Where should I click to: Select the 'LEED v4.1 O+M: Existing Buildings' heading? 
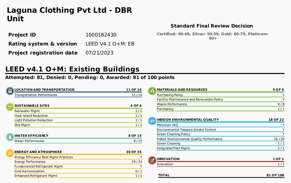pyautogui.click(x=72, y=69)
